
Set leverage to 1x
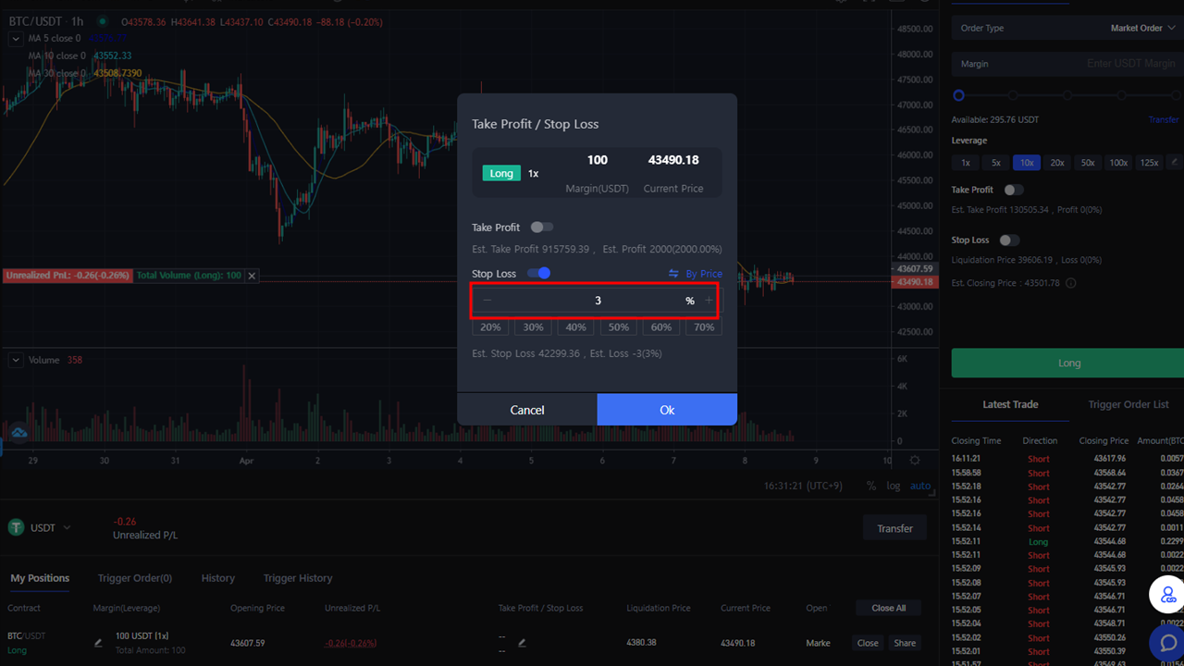pyautogui.click(x=966, y=163)
